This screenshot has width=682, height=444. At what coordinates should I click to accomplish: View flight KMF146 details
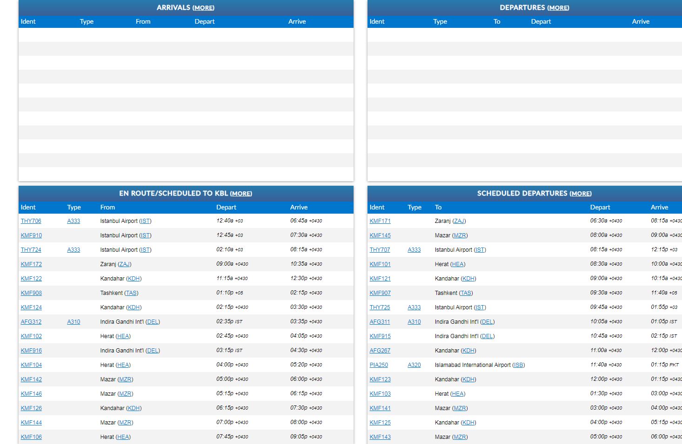click(31, 394)
